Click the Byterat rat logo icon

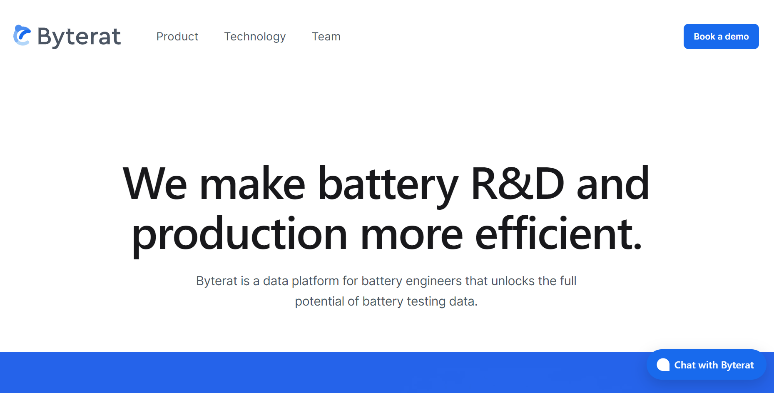[22, 36]
